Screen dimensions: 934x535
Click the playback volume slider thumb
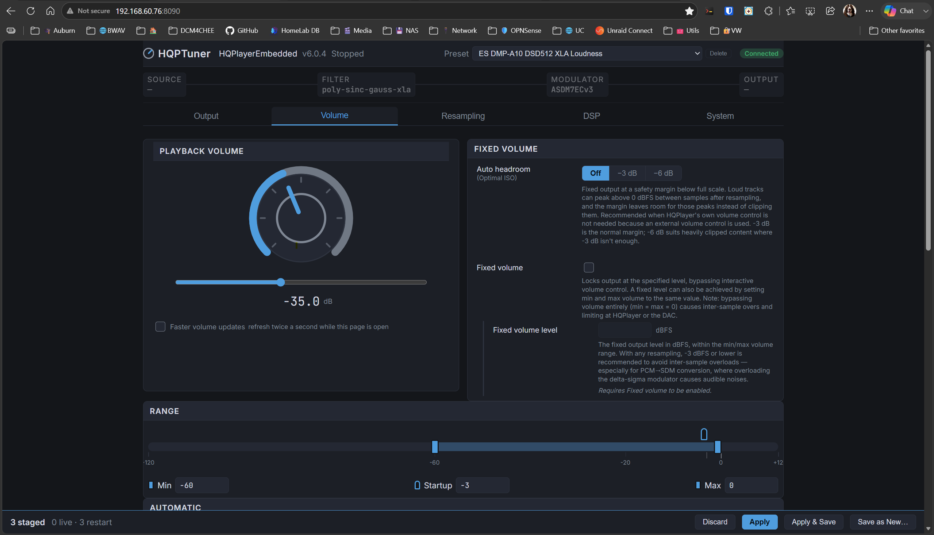[x=281, y=282]
